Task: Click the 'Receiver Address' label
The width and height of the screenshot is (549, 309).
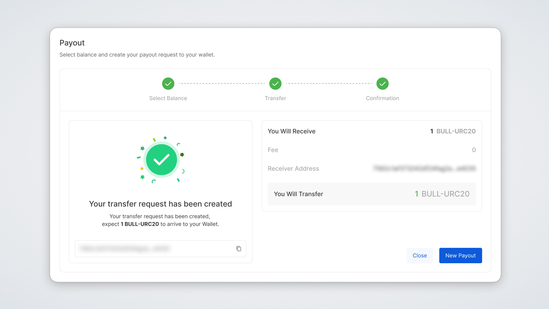Action: point(293,169)
